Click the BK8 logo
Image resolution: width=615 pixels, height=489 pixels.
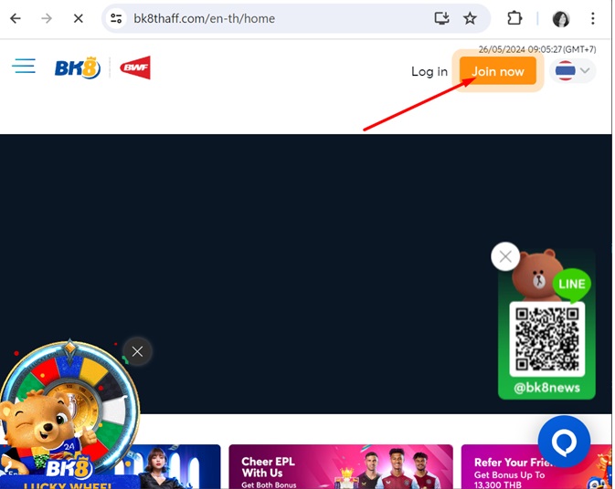point(77,68)
